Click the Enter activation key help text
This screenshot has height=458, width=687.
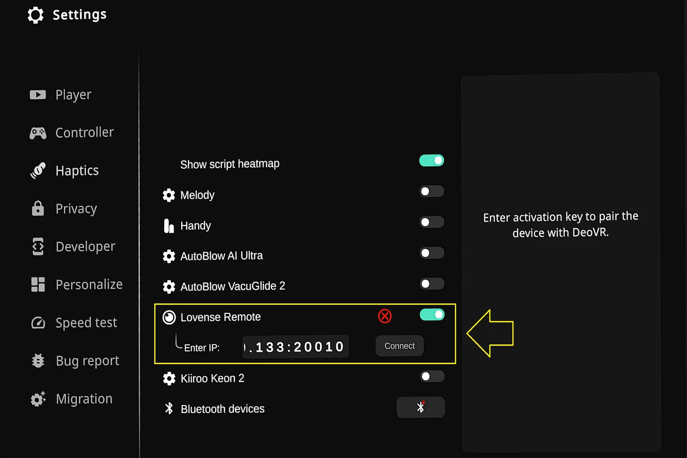coord(560,225)
